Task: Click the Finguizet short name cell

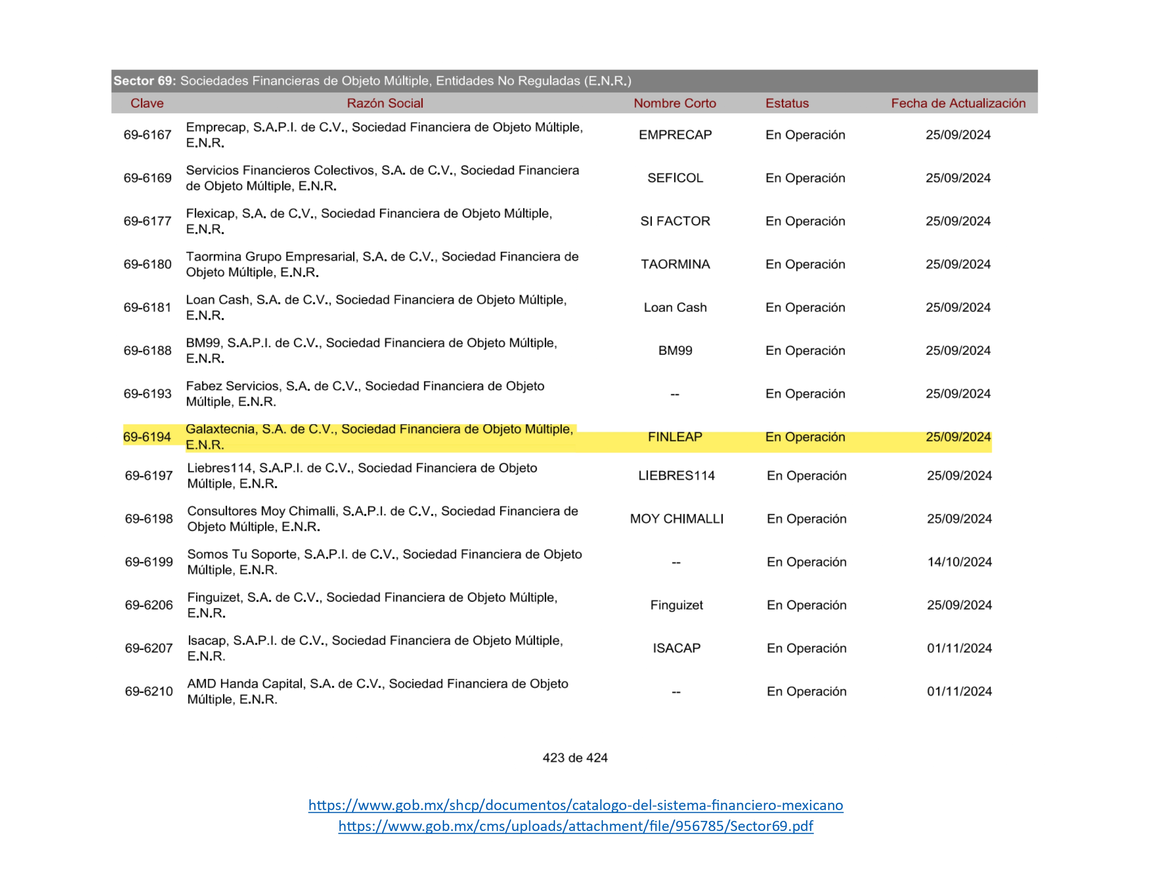Action: pos(677,606)
